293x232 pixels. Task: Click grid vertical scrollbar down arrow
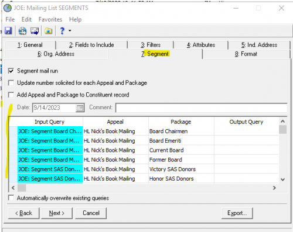click(282, 179)
